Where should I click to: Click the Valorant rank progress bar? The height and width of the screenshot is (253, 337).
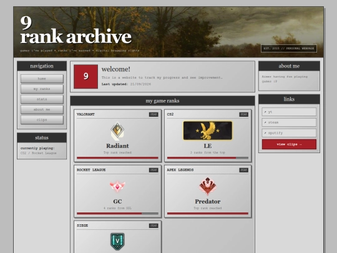117,158
